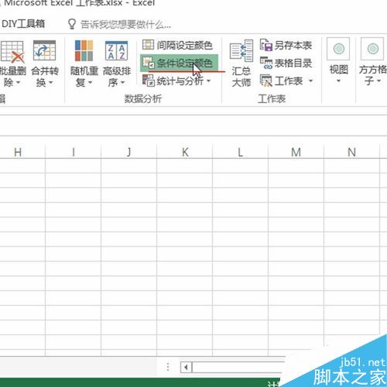Image resolution: width=387 pixels, height=387 pixels.
Task: Open 表格目录 sheet directory
Action: pyautogui.click(x=286, y=63)
